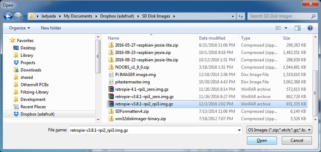Select file retropie-v3.8.1-rpi2_rpi3.img.gz
This screenshot has width=321, height=152.
(x=207, y=104)
